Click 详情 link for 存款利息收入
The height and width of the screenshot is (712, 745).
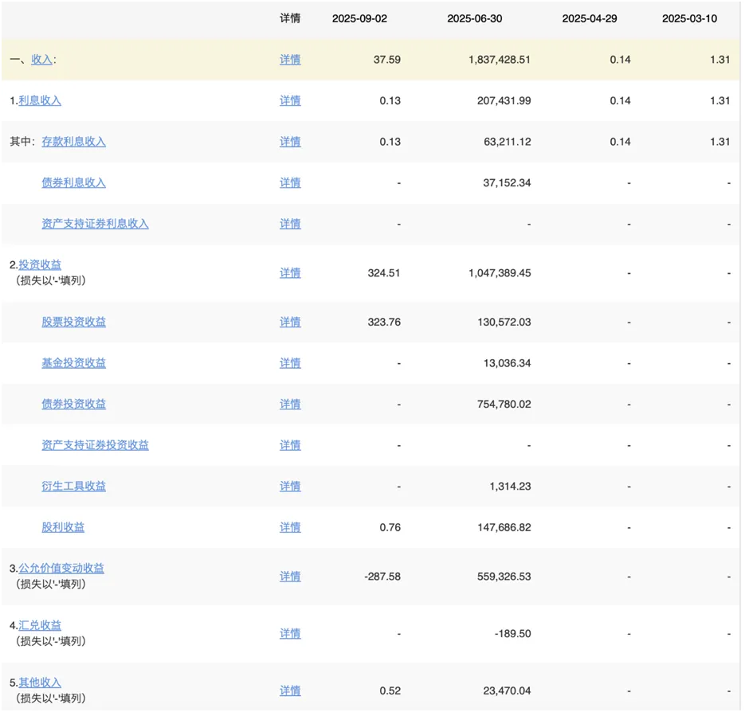[x=290, y=142]
